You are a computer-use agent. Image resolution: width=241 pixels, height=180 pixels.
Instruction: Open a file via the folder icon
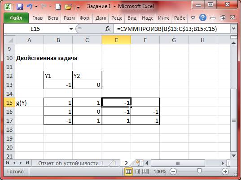click(x=68, y=7)
